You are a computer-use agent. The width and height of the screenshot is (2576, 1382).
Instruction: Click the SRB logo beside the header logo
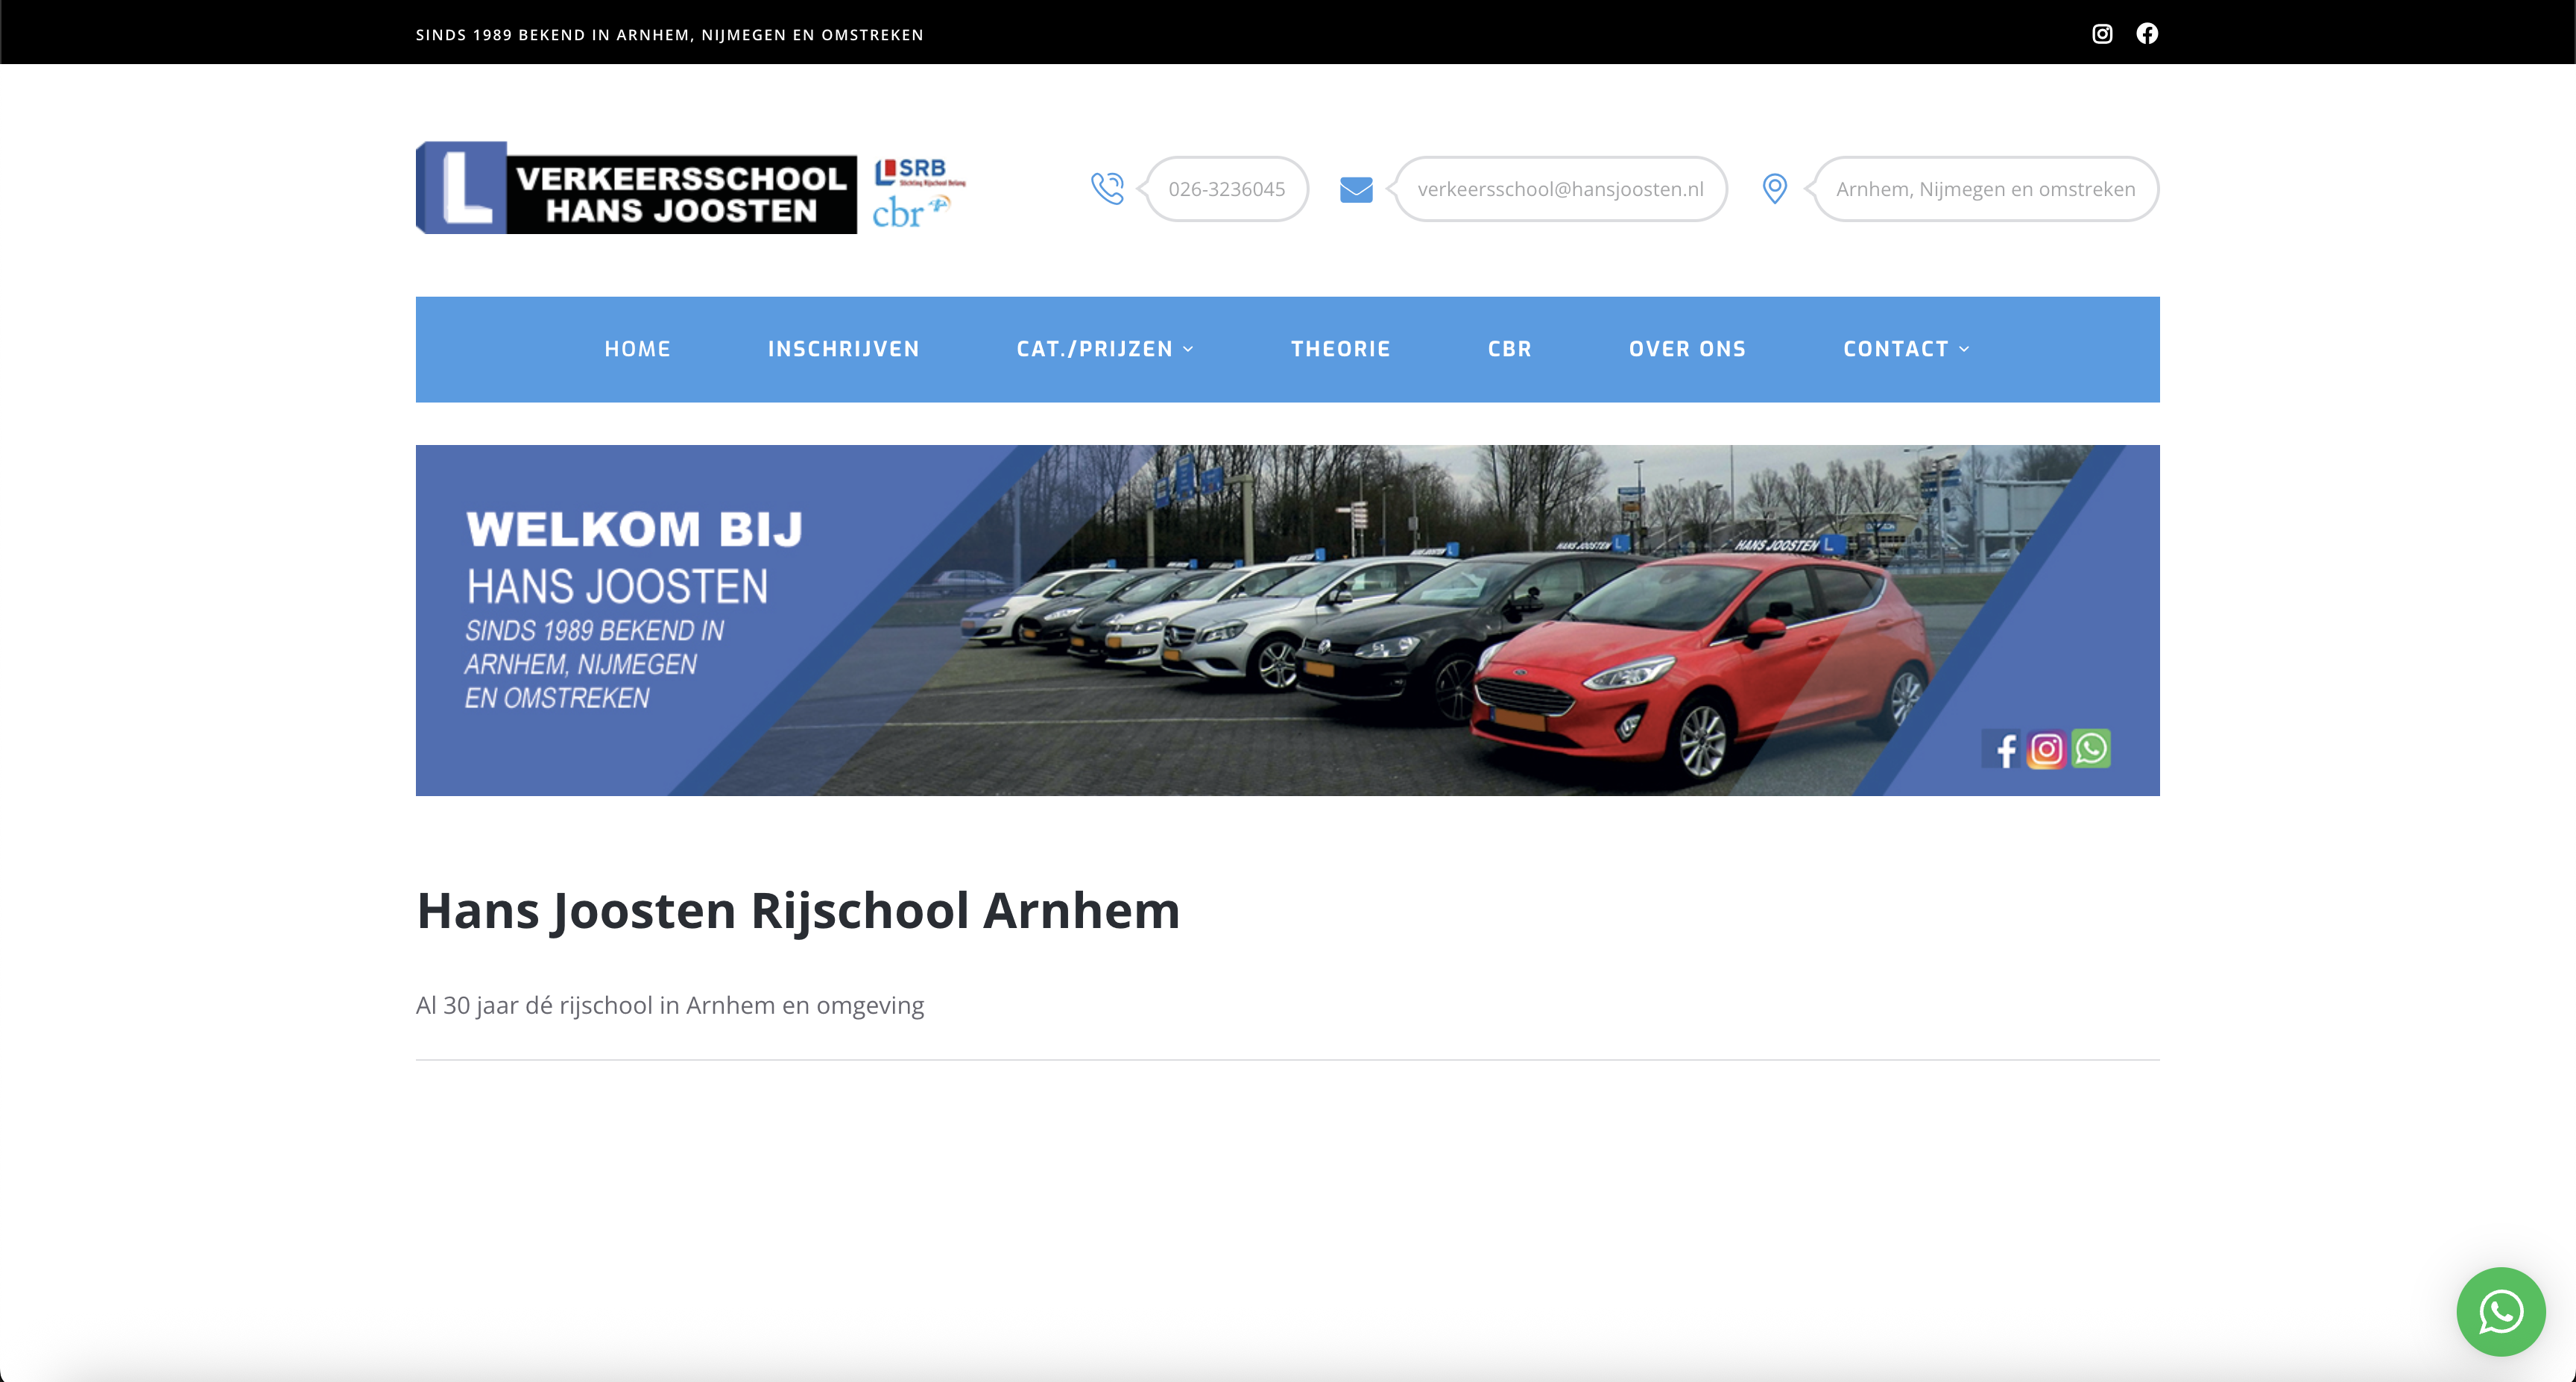point(919,172)
